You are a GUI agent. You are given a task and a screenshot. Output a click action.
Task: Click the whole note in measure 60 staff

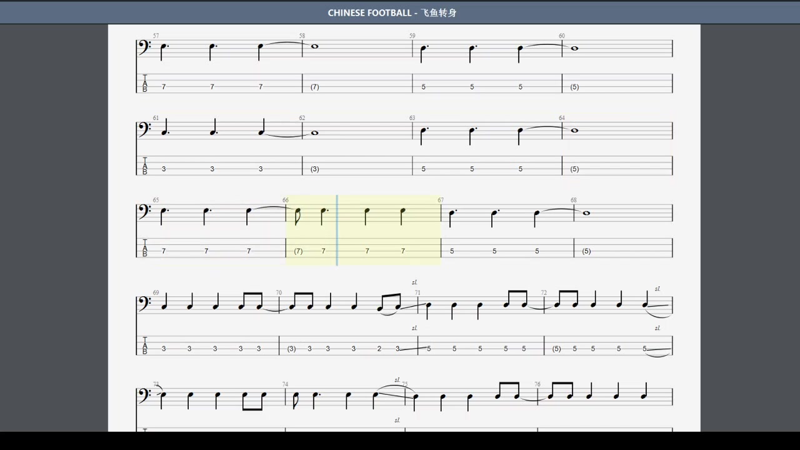click(575, 48)
